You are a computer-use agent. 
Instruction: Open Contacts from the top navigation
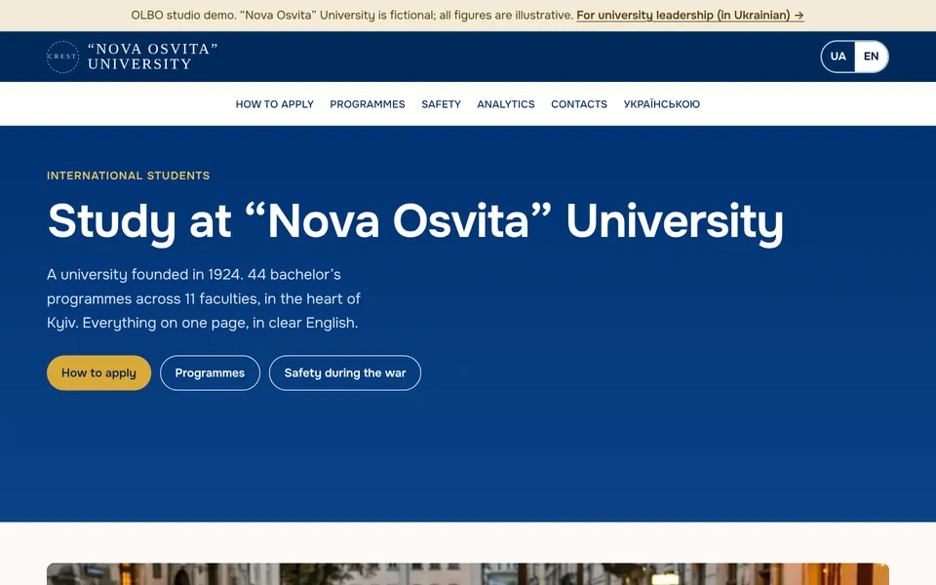click(579, 104)
